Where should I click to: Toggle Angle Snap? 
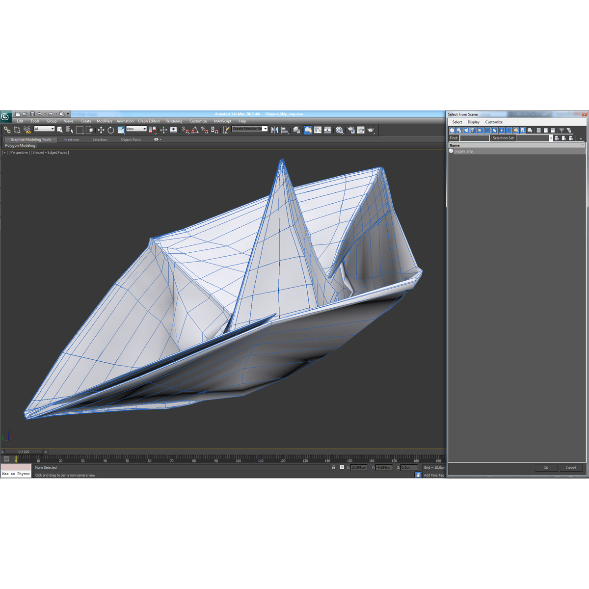coord(195,130)
